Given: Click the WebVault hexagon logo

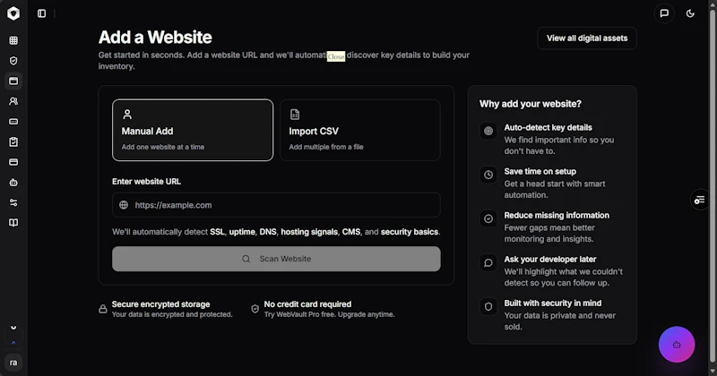Looking at the screenshot, I should [13, 13].
